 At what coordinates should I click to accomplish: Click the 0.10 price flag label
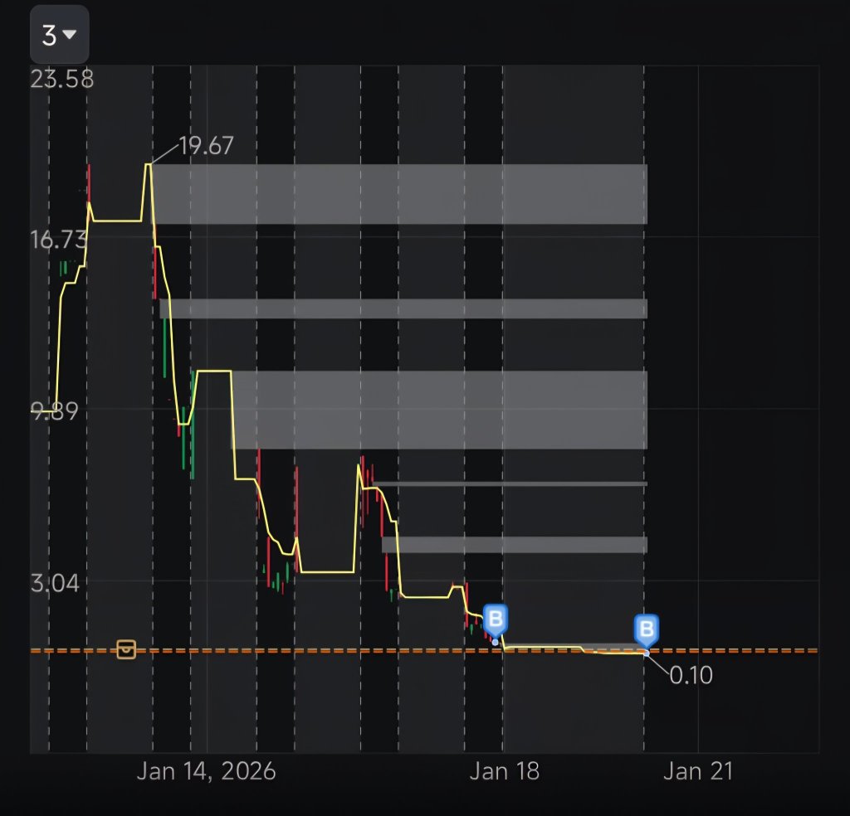[x=691, y=676]
